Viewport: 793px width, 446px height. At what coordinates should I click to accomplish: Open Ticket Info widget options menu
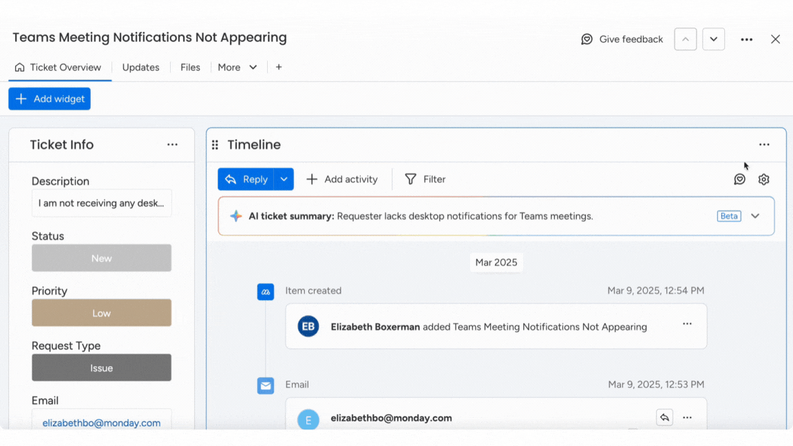[173, 145]
